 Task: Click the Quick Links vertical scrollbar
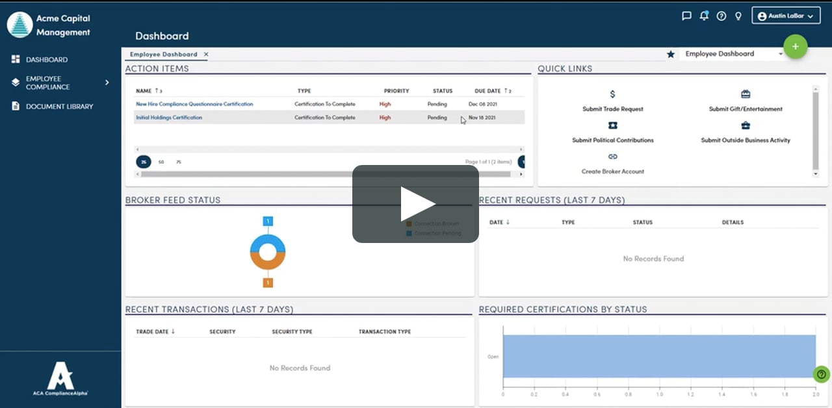pyautogui.click(x=816, y=130)
